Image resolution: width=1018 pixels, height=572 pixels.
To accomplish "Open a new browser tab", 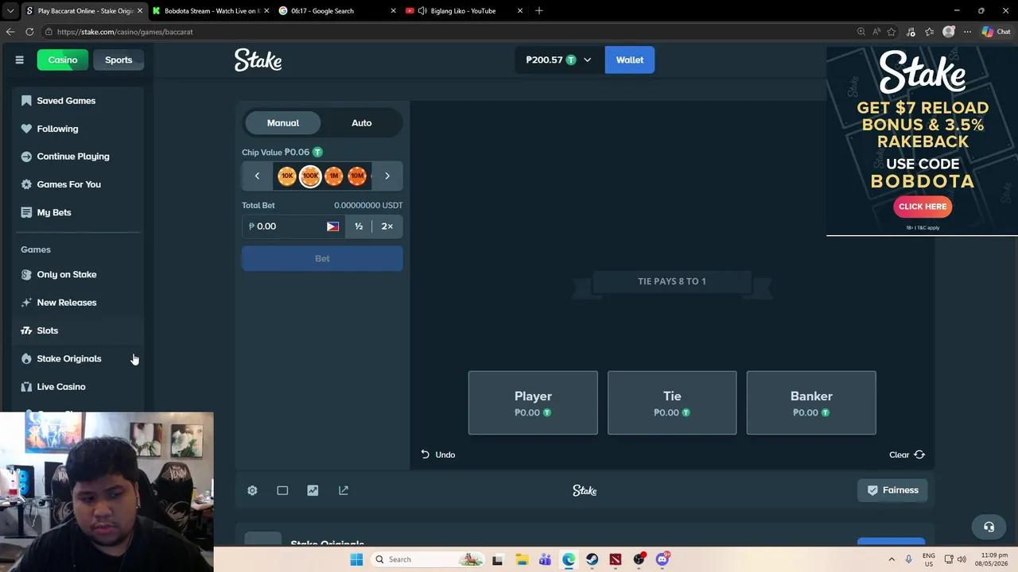I will click(x=539, y=11).
